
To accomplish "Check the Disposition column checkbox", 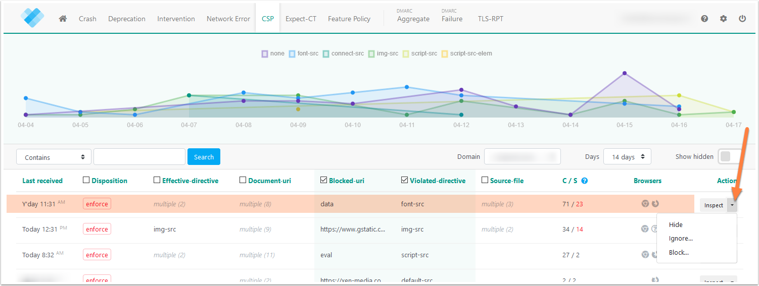I will 86,180.
